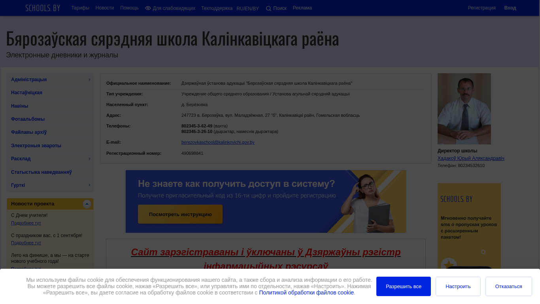Expand the Адміністрацыя submenu arrow
This screenshot has height=304, width=540.
(90, 80)
